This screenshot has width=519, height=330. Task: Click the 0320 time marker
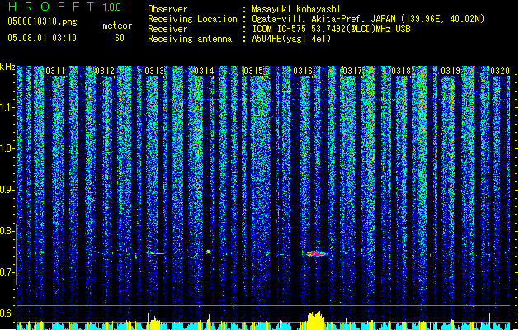[500, 71]
